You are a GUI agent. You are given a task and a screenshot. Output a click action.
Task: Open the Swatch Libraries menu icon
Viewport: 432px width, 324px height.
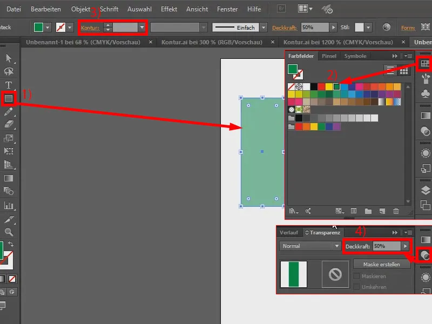point(293,211)
